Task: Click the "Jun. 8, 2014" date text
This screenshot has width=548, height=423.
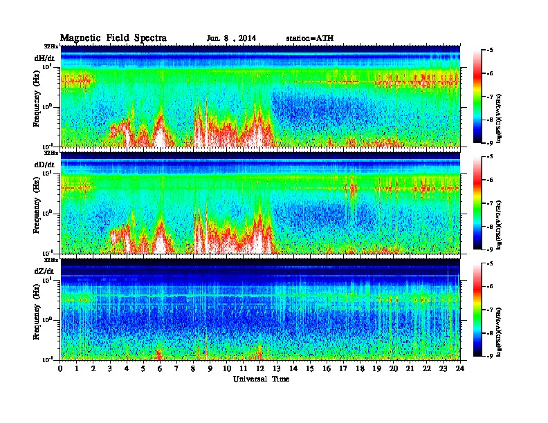Action: click(x=231, y=39)
